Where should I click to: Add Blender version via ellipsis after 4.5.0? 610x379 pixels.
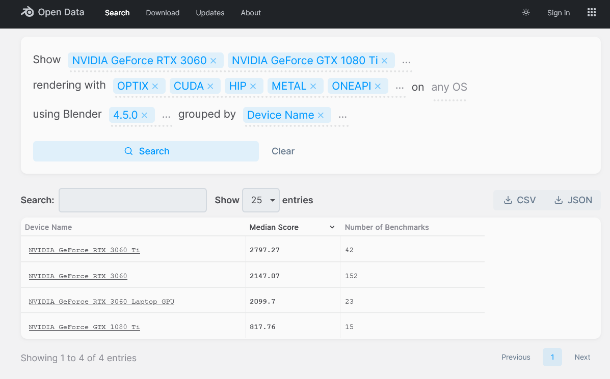[166, 116]
